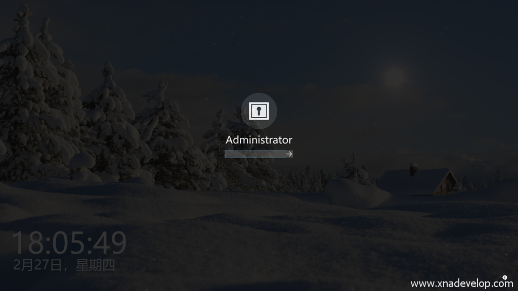
Task: Focus the password input field
Action: [255, 154]
